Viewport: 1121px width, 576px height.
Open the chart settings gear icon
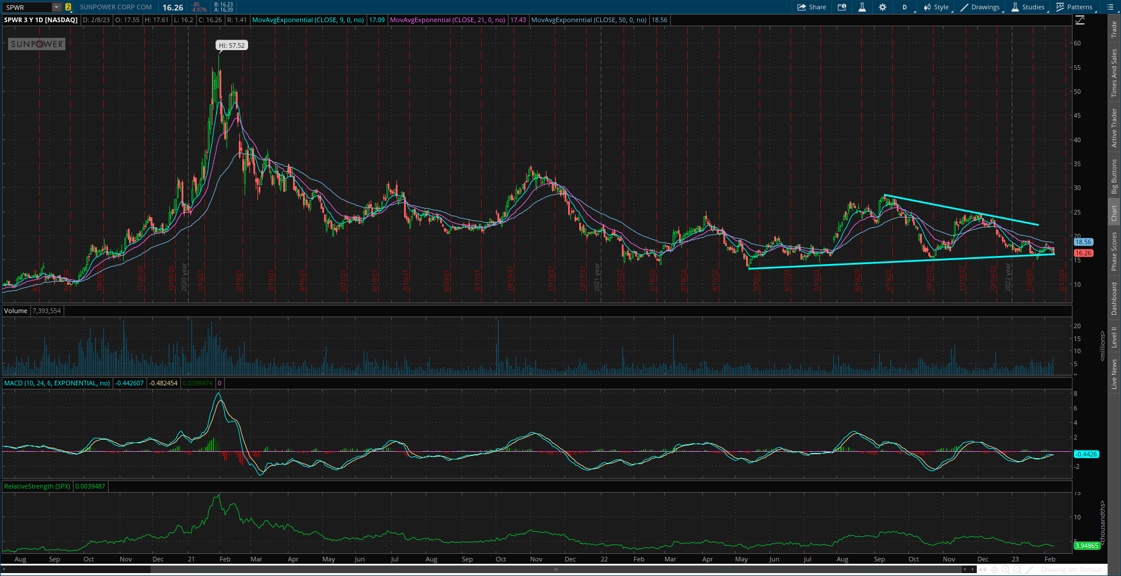(883, 7)
